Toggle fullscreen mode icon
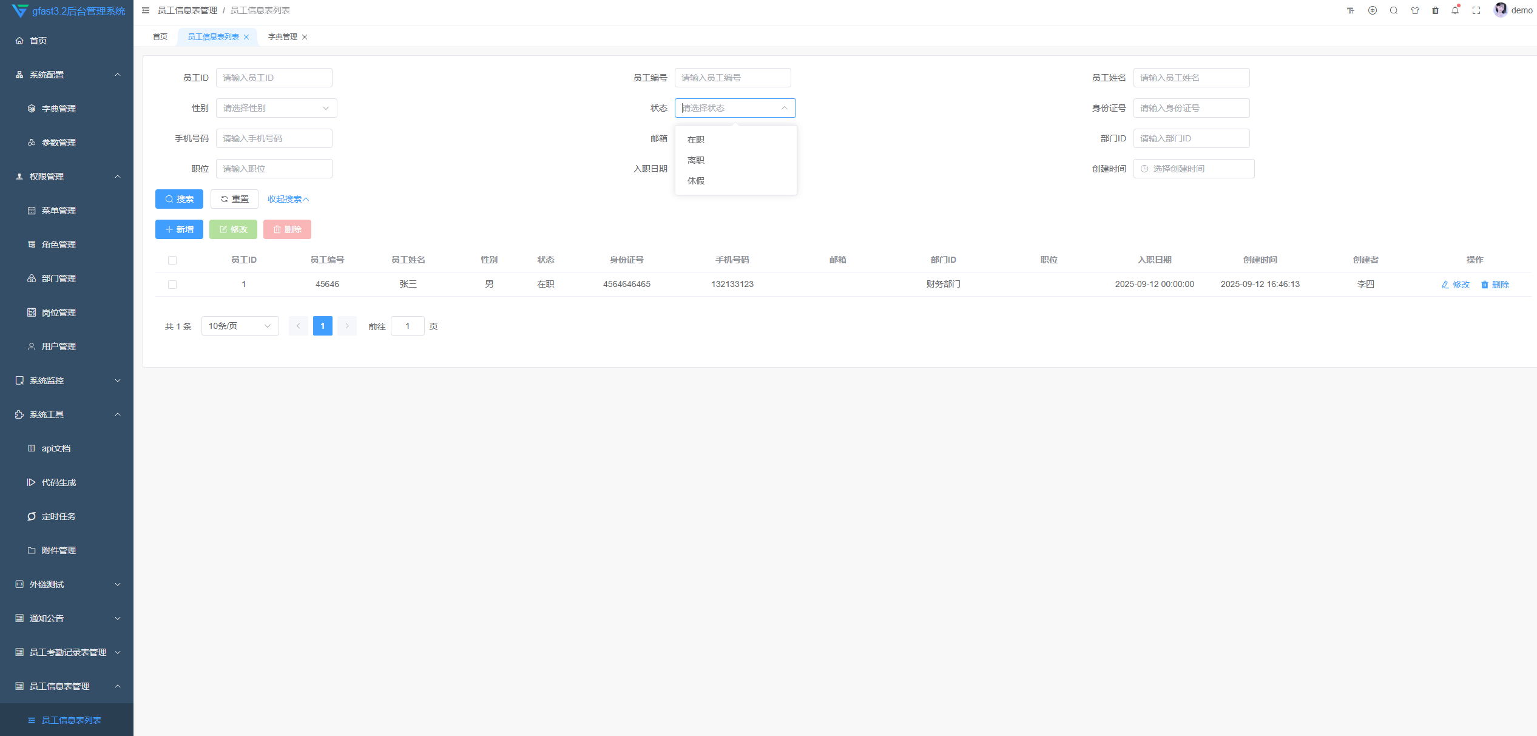The width and height of the screenshot is (1537, 736). pos(1476,10)
